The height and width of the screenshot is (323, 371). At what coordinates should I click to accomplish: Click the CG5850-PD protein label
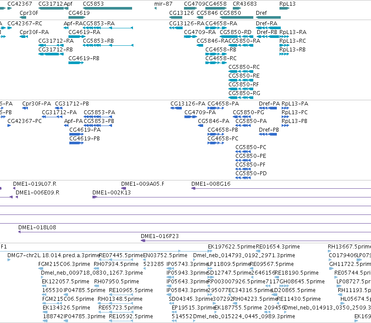tap(251, 173)
